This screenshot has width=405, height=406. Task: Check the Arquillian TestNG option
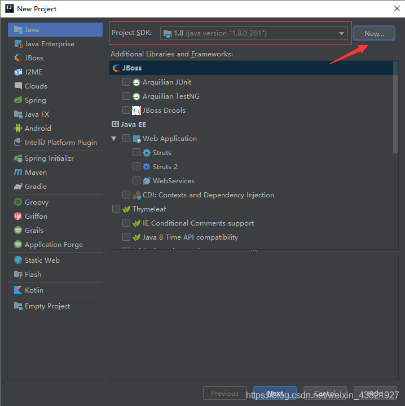pos(126,96)
